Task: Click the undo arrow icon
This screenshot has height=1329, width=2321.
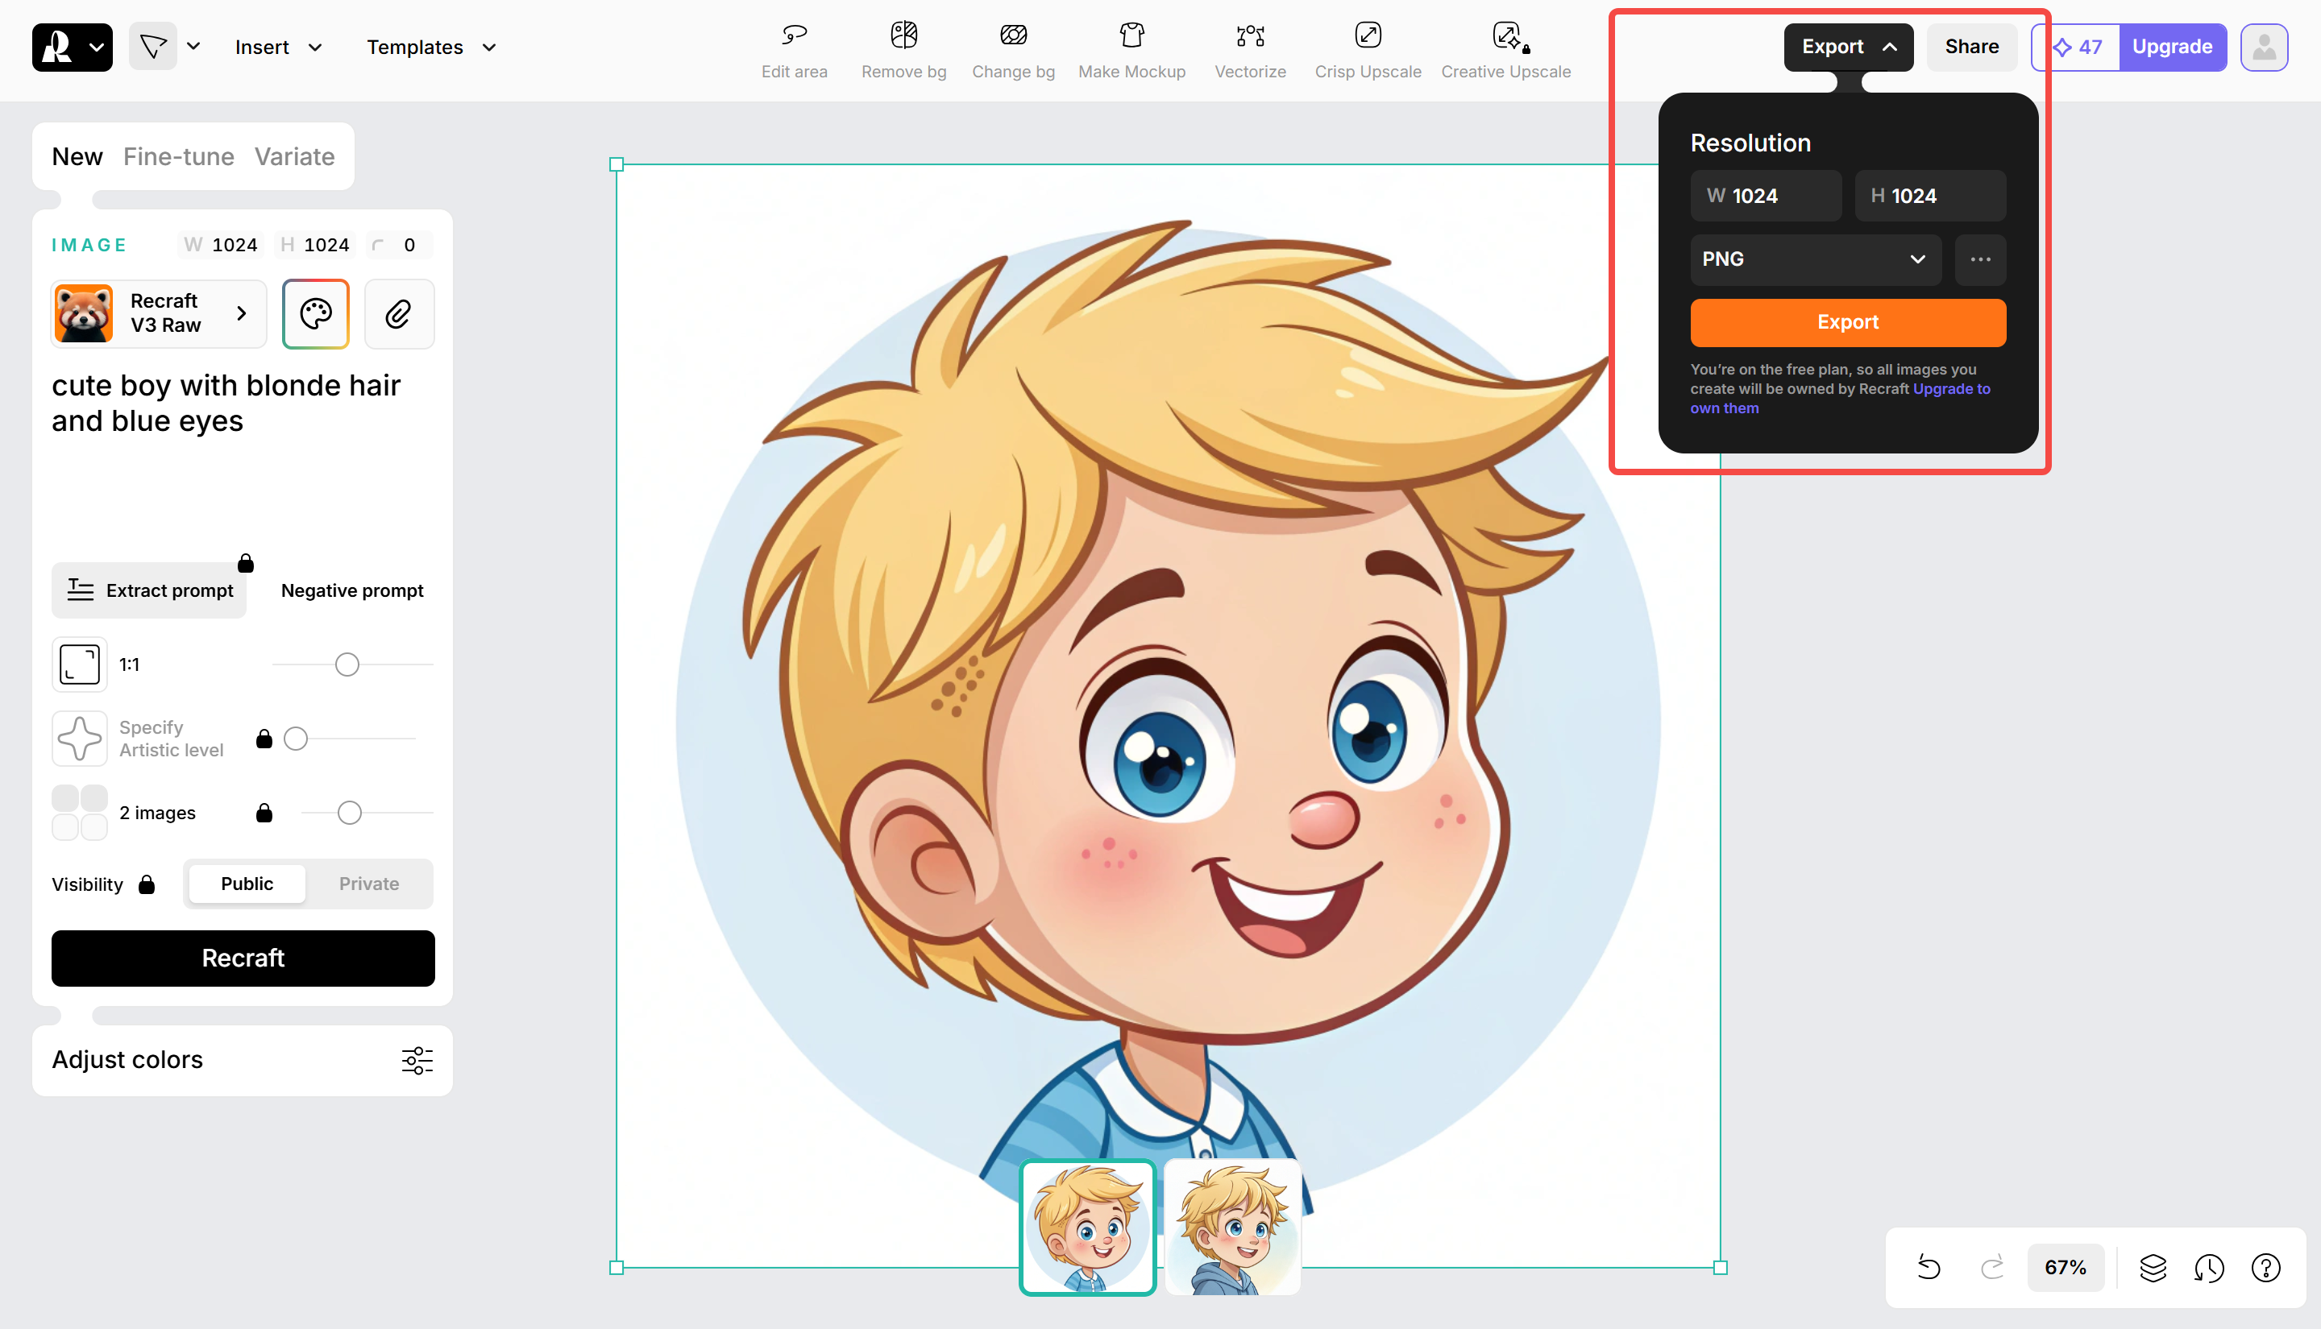Action: point(1929,1267)
